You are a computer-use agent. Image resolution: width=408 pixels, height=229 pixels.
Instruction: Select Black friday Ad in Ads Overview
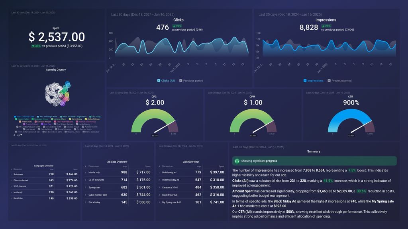[191, 195]
